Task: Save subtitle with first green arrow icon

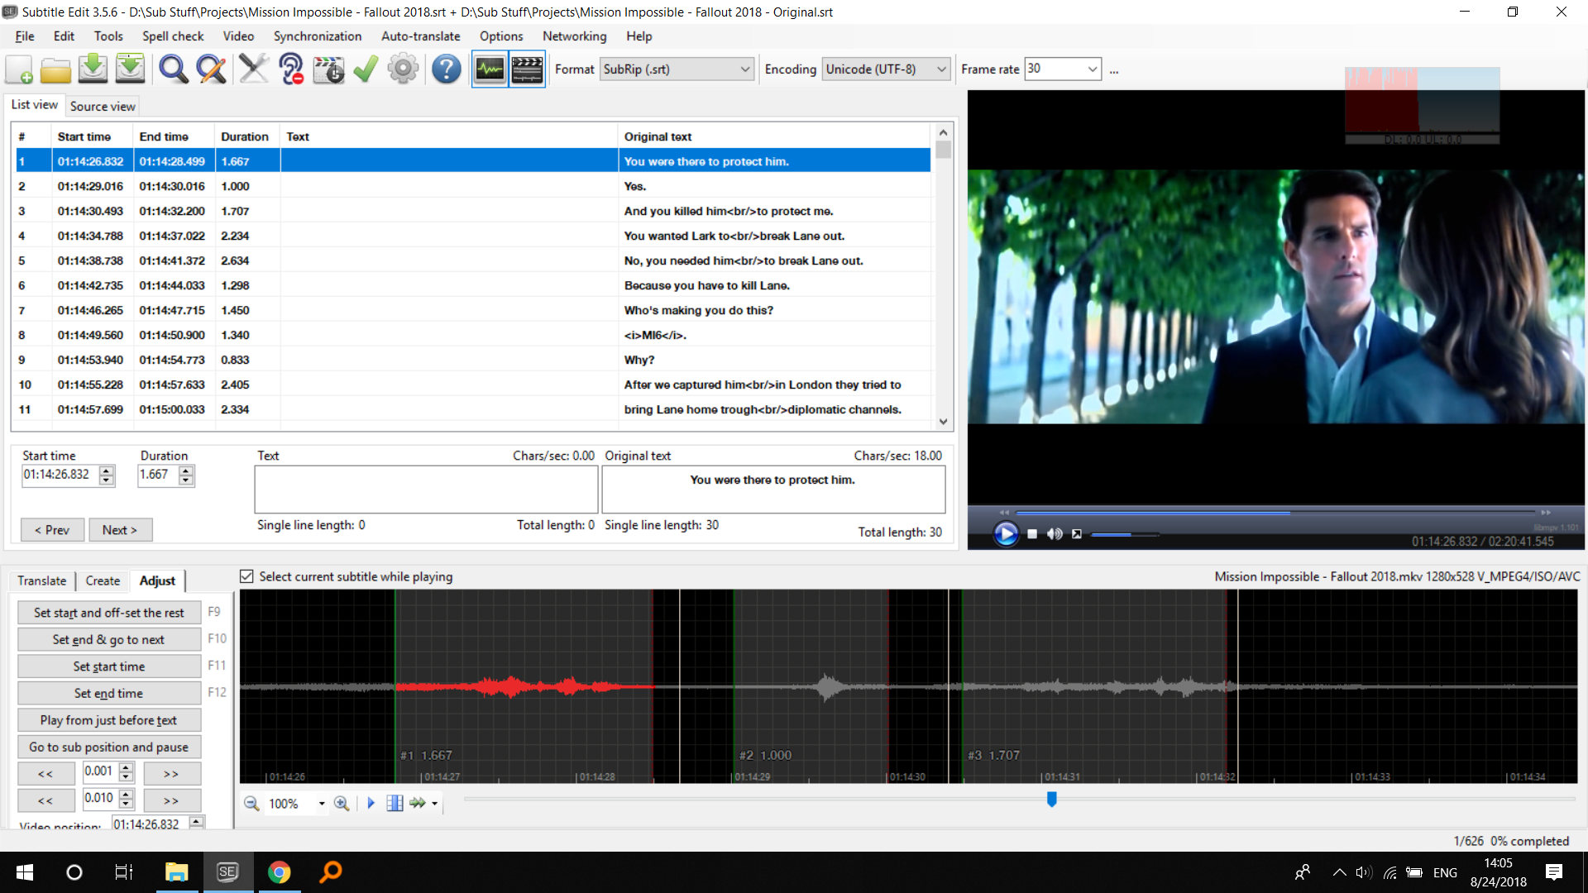Action: coord(93,69)
